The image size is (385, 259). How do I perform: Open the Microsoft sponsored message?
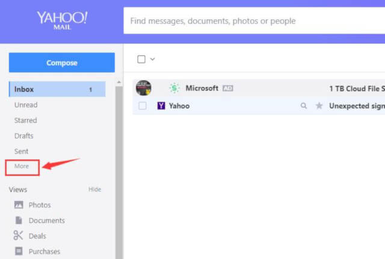pos(259,88)
